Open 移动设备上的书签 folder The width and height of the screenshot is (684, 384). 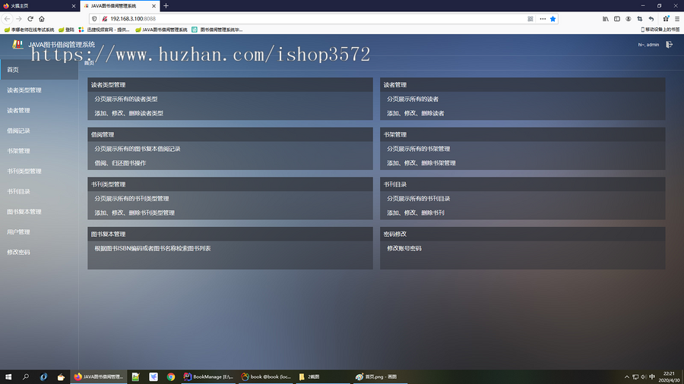point(660,30)
